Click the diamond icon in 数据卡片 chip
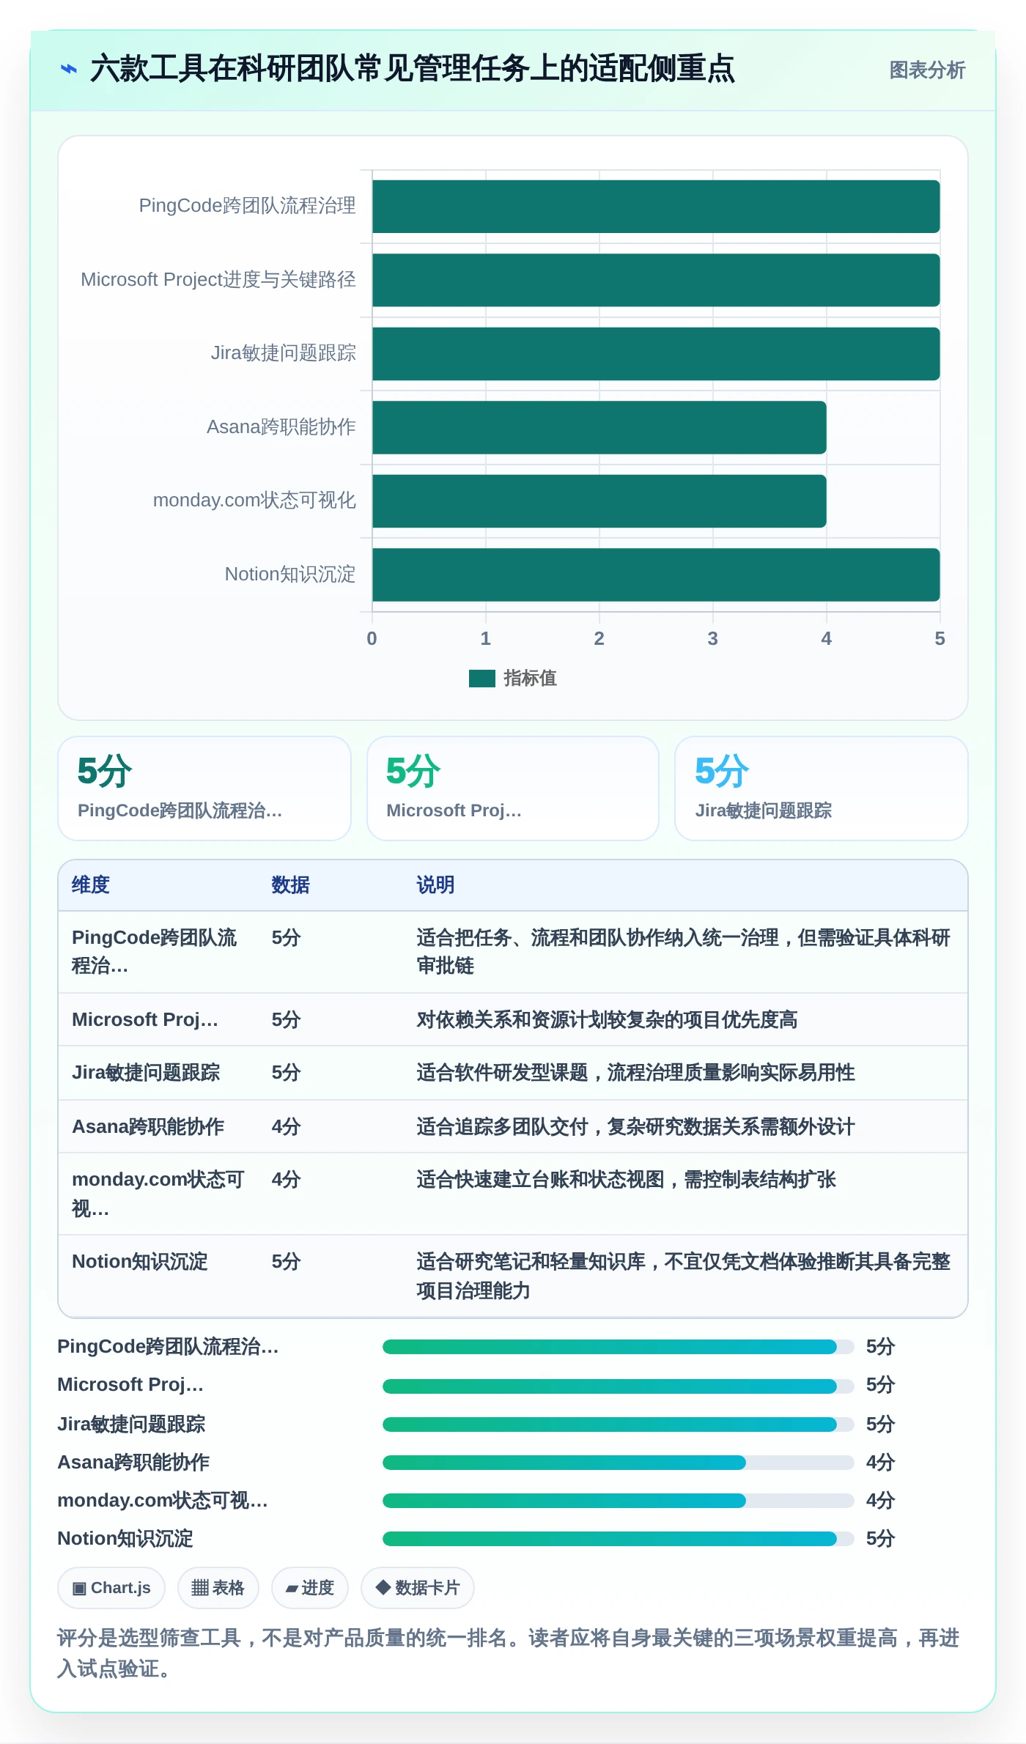The height and width of the screenshot is (1744, 1026). pos(383,1587)
